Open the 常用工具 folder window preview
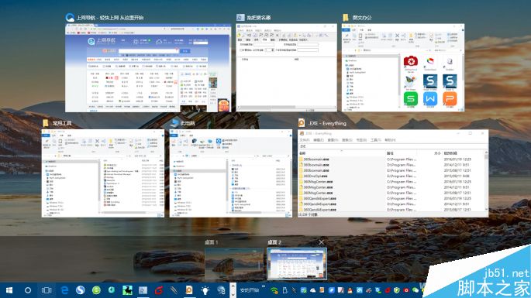The height and width of the screenshot is (298, 531). pyautogui.click(x=102, y=173)
